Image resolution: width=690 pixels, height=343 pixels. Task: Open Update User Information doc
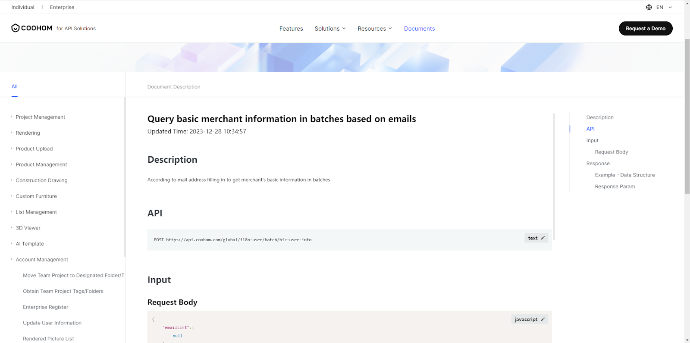coord(52,323)
